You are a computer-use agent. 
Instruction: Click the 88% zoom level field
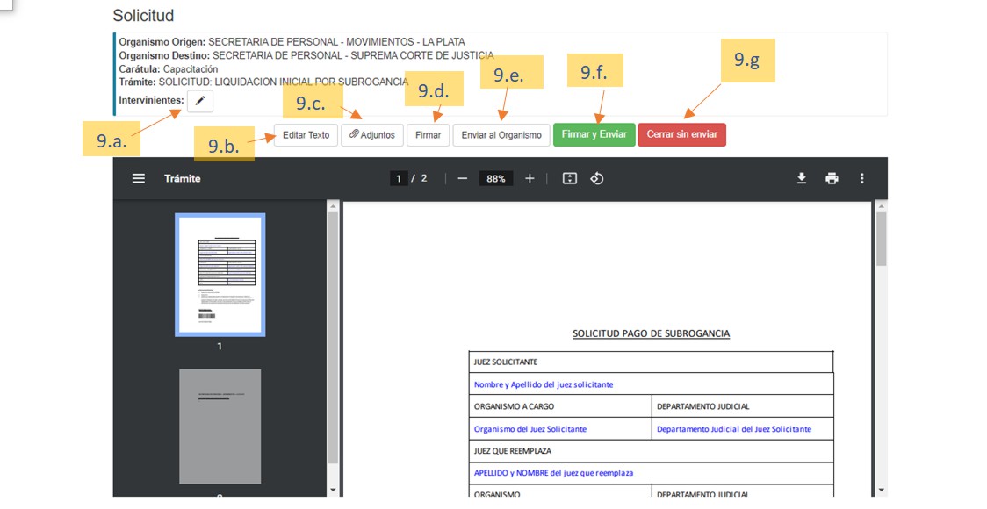496,178
